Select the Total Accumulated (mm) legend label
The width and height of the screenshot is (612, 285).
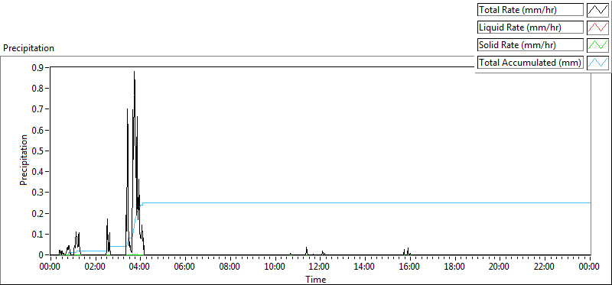point(530,63)
